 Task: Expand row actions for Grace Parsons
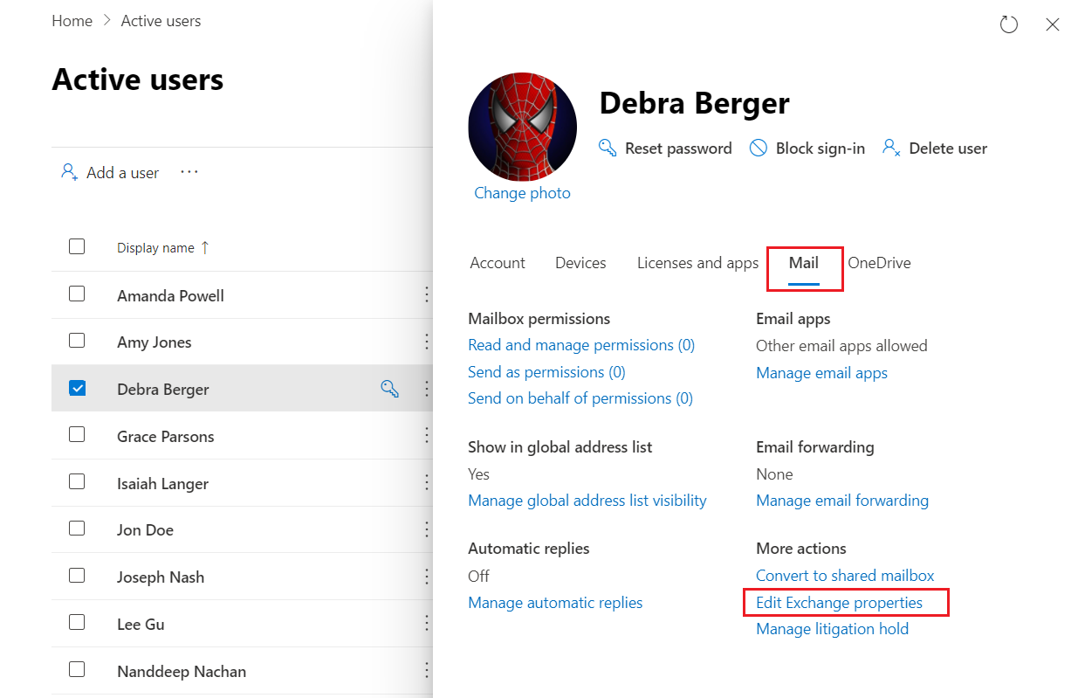coord(426,436)
